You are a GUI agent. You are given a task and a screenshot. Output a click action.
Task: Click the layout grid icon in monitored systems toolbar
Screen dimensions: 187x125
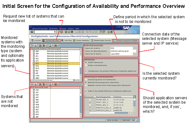point(55,46)
